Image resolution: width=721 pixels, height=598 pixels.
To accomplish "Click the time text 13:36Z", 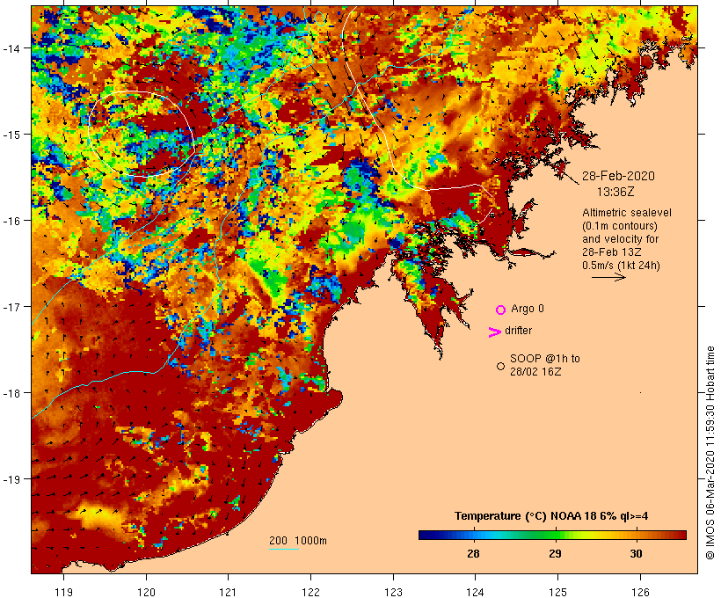I will [x=615, y=192].
